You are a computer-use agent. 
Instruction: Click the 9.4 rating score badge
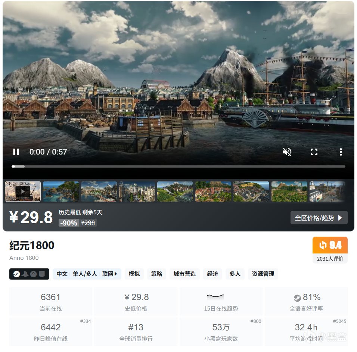point(330,245)
